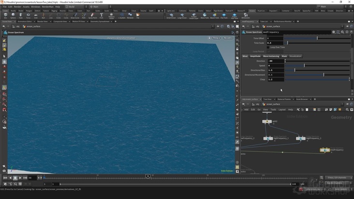Viewport: 354px width, 199px height.
Task: Stop timeline playback
Action: tap(15, 178)
